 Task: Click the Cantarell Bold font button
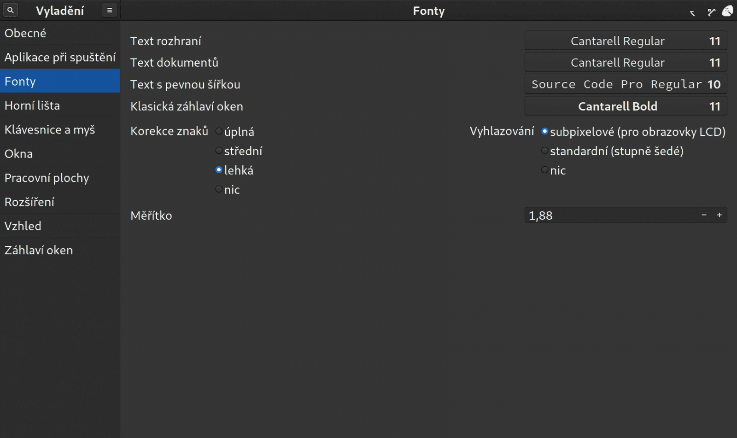(x=626, y=106)
